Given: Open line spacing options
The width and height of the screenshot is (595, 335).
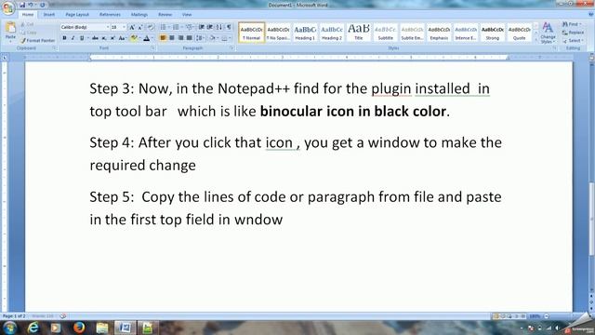Looking at the screenshot, I should [200, 38].
